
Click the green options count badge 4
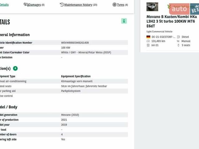pos(15,68)
